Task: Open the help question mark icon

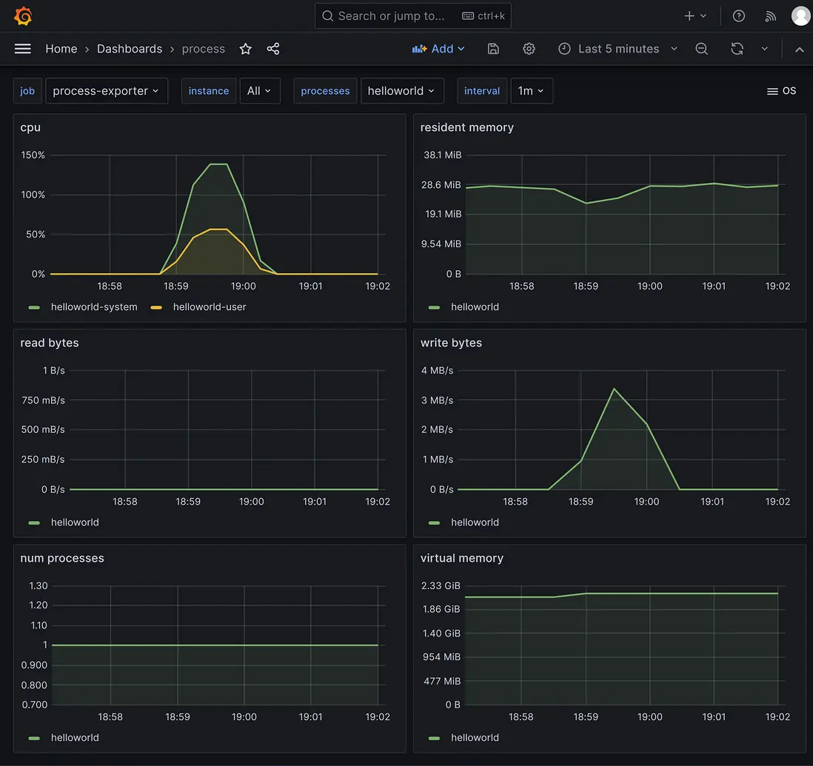Action: (738, 16)
